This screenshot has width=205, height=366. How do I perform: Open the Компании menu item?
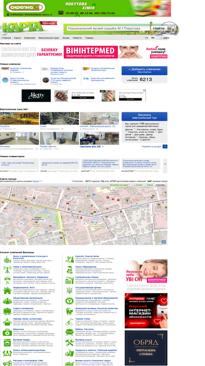(x=30, y=38)
